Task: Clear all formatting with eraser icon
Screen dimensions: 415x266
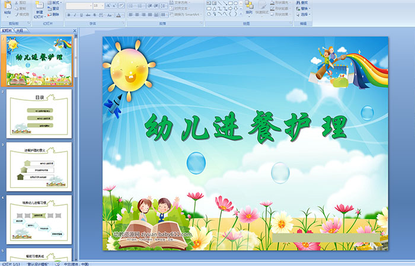Action: 122,5
